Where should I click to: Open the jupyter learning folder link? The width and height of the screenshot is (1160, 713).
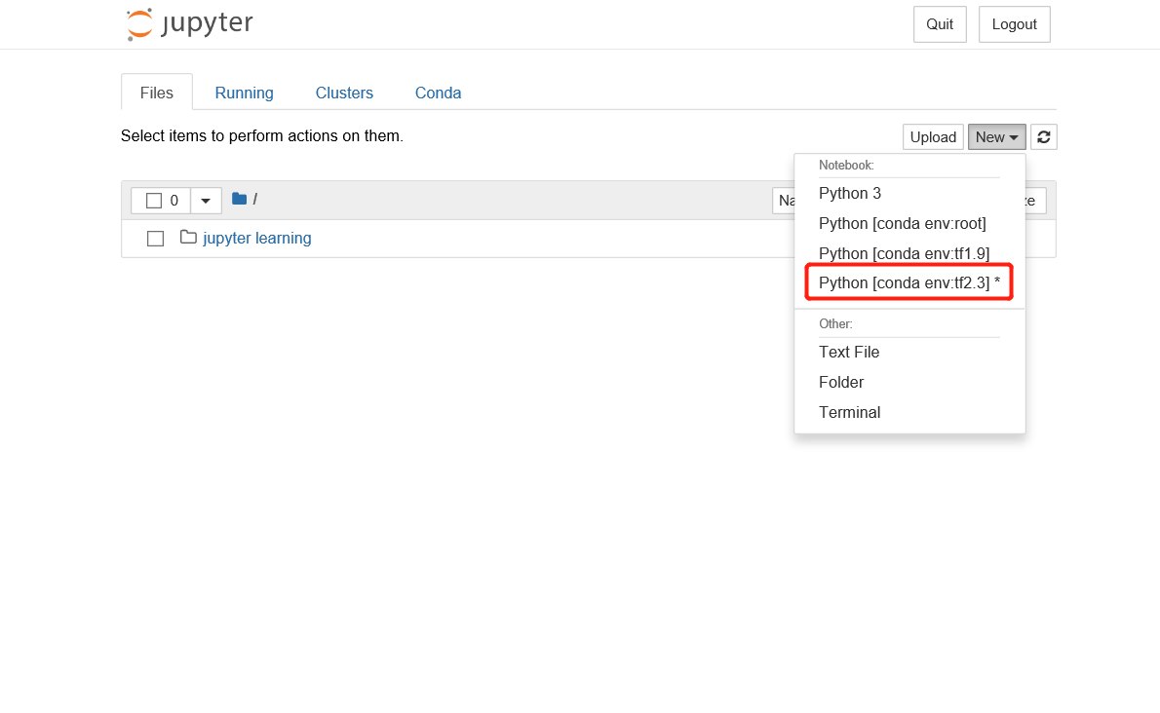tap(256, 238)
